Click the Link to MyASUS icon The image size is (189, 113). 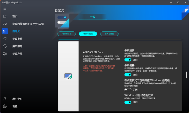5,24
